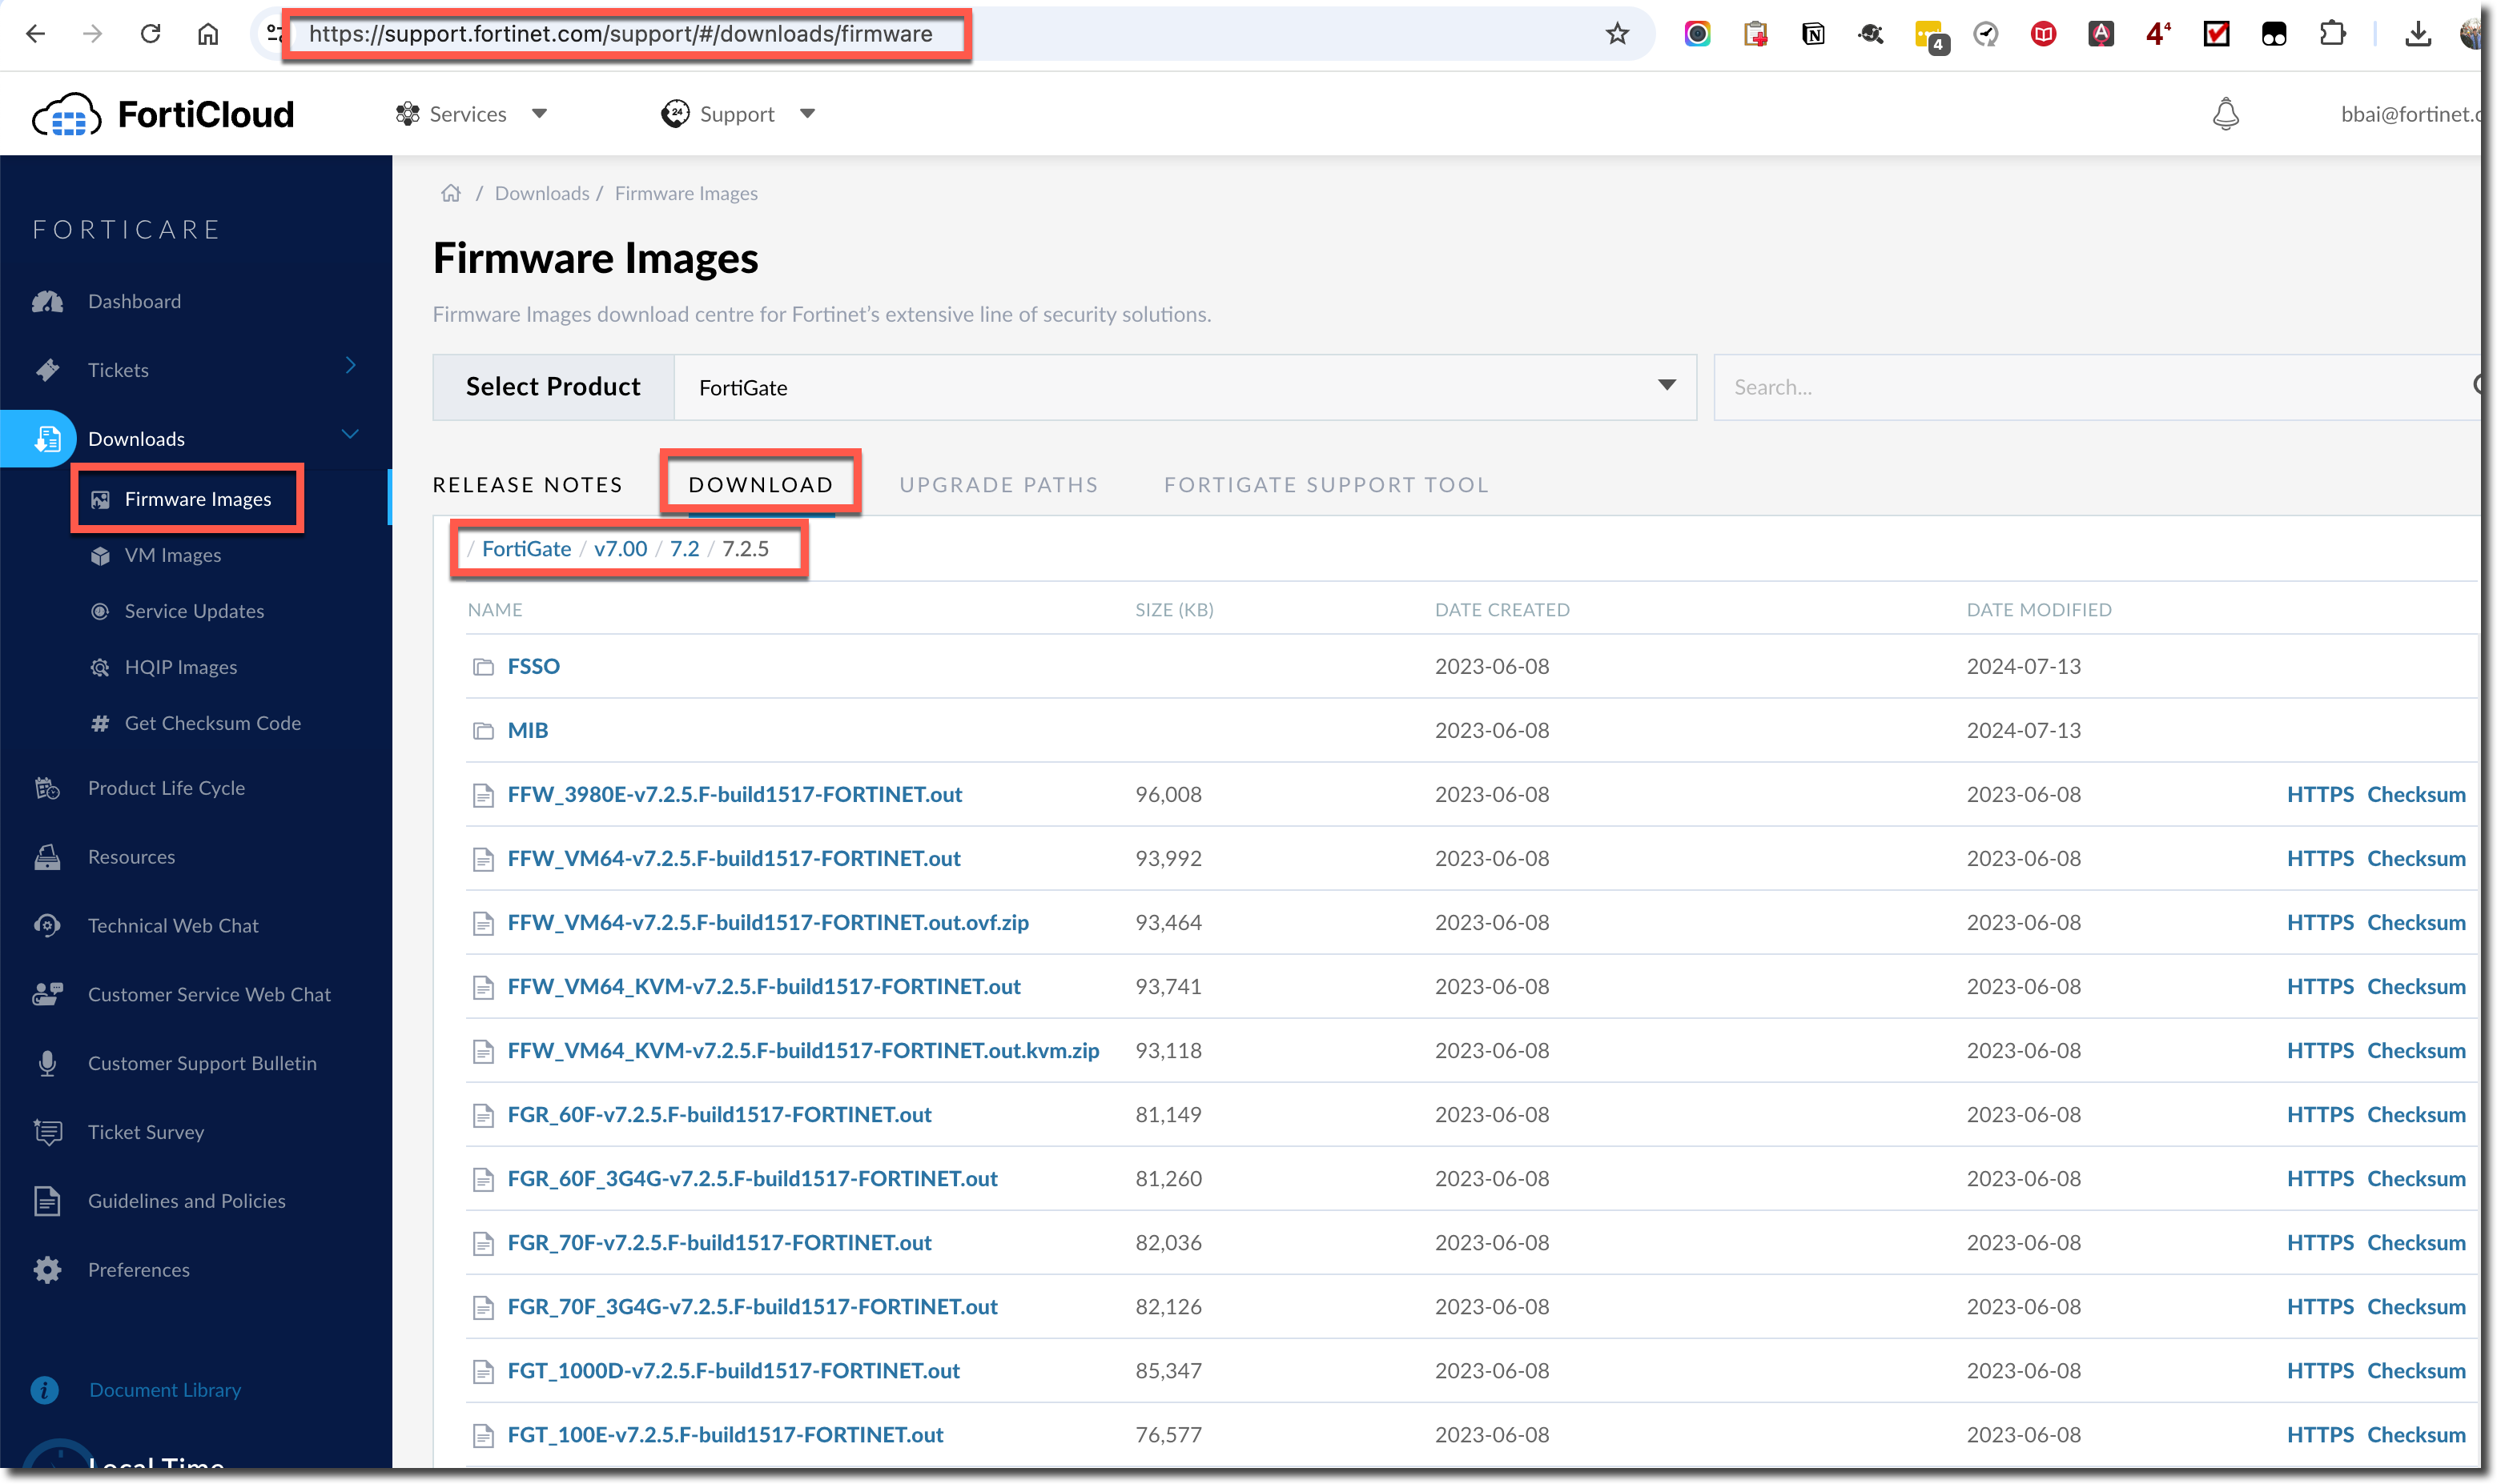This screenshot has width=2497, height=1484.
Task: Expand the Tickets sidebar chevron
Action: (x=350, y=366)
